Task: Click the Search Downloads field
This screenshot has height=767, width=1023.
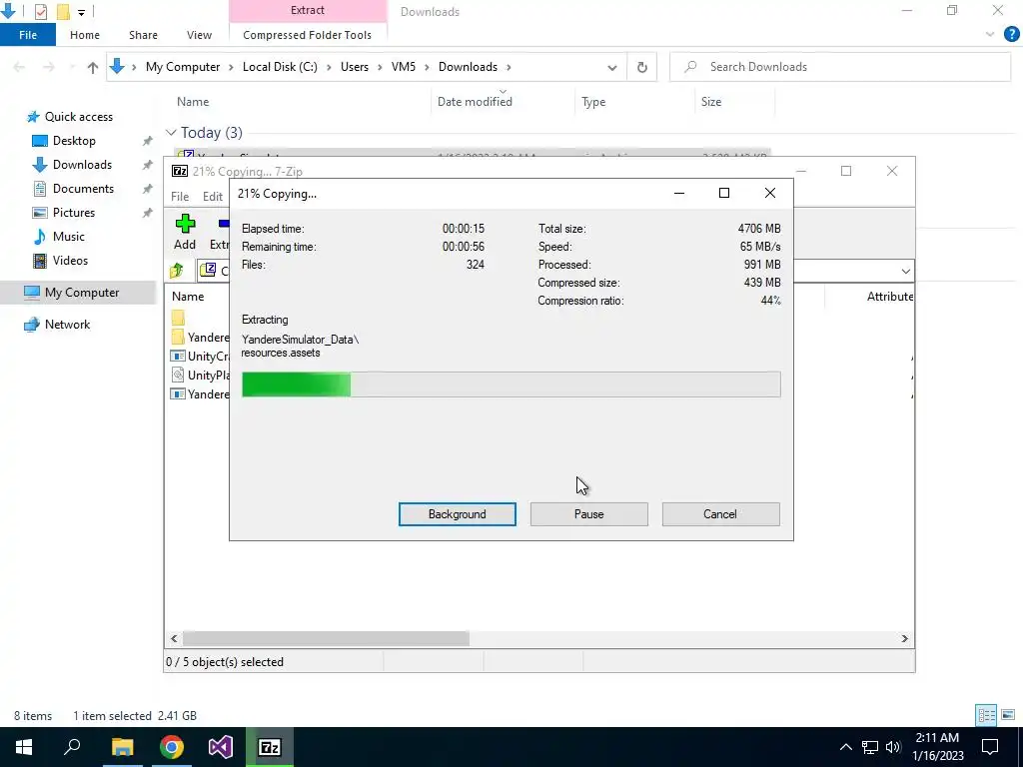Action: pyautogui.click(x=839, y=67)
